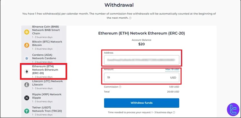Open the info icon beside Commission
Screen dimensions: 241x118
(120, 87)
